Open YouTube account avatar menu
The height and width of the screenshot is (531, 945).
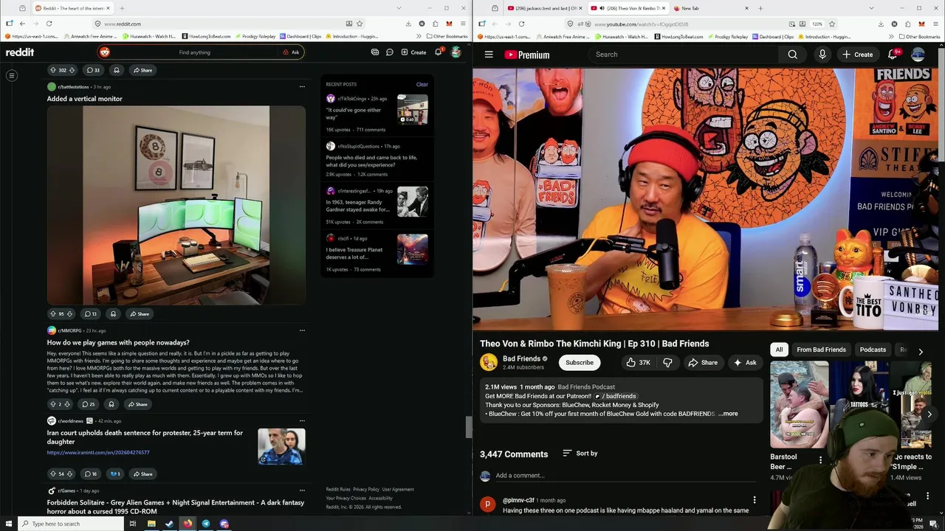click(x=918, y=55)
